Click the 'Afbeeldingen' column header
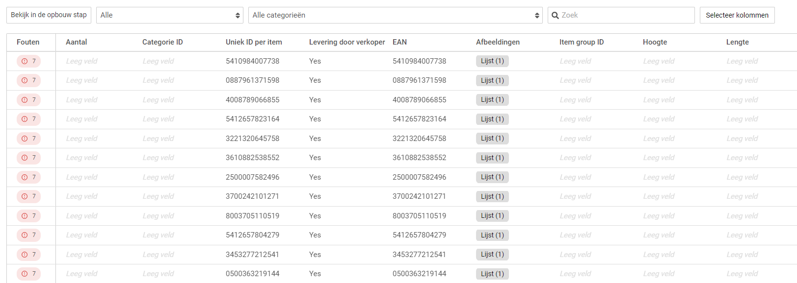The image size is (797, 283). point(498,42)
